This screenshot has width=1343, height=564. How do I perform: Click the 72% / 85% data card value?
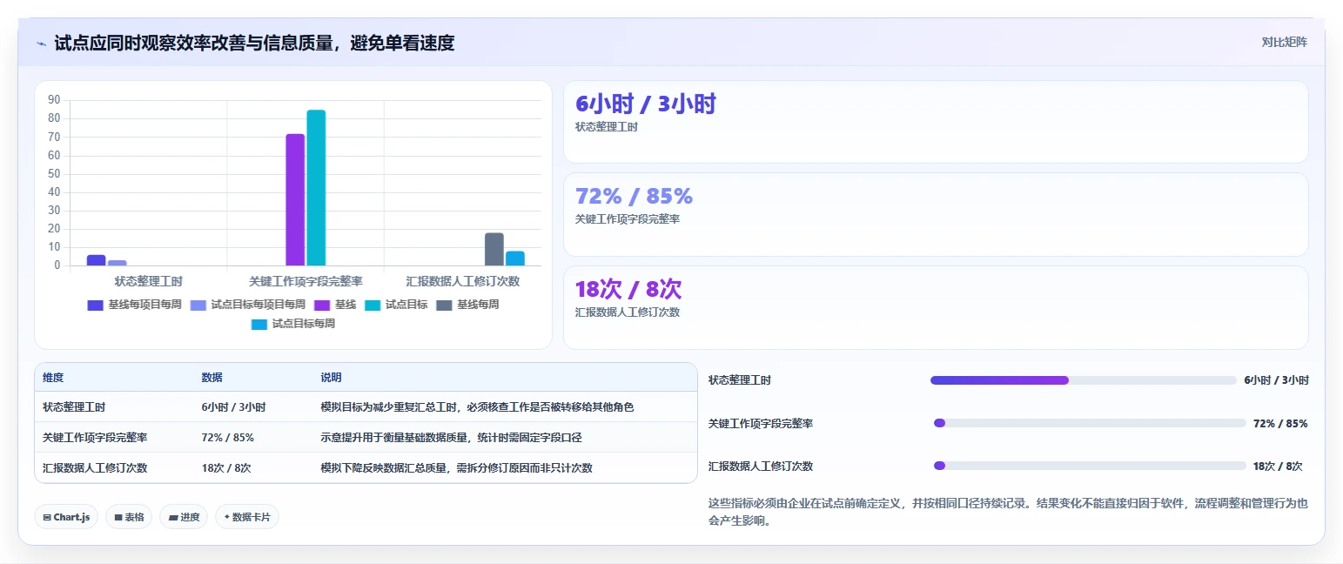click(634, 197)
